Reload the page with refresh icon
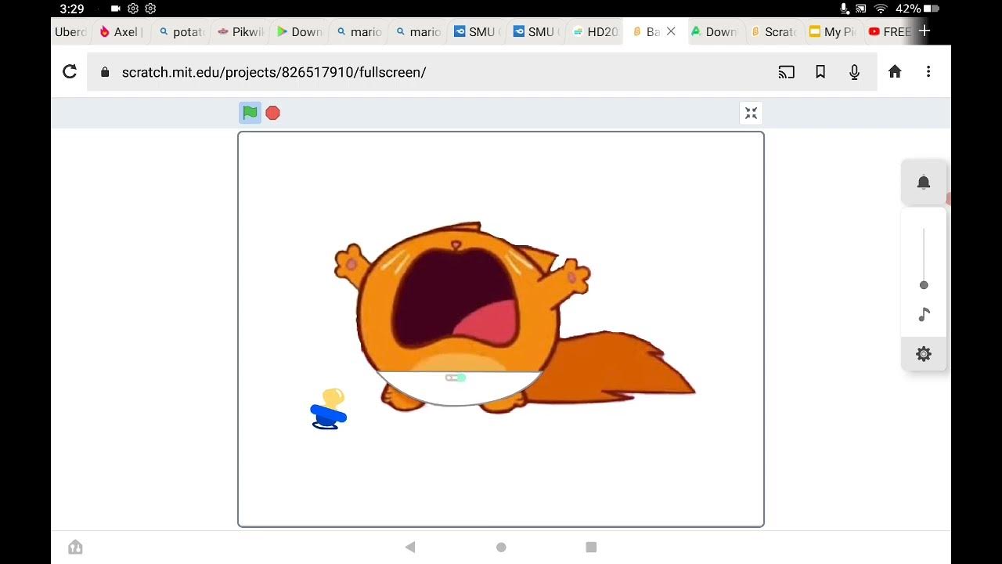1002x564 pixels. click(70, 72)
